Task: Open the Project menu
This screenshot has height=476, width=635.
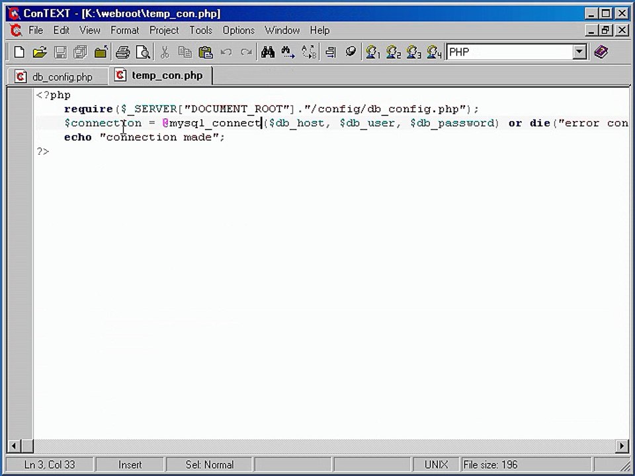Action: tap(164, 30)
